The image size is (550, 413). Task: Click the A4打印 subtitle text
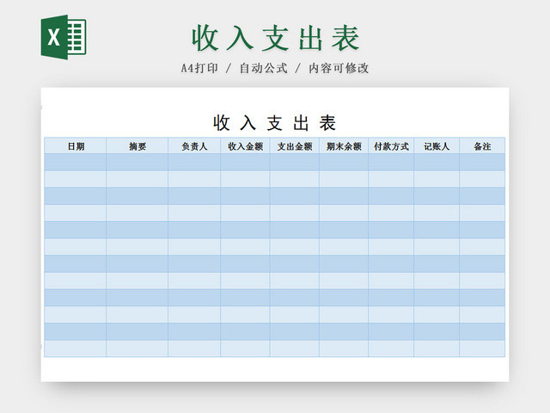(x=199, y=68)
